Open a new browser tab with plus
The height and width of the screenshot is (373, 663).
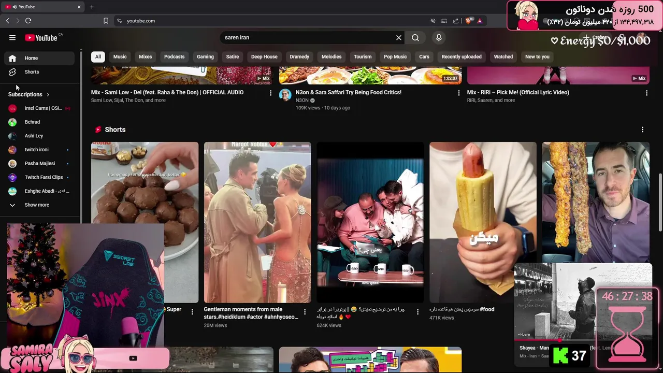pos(92,7)
